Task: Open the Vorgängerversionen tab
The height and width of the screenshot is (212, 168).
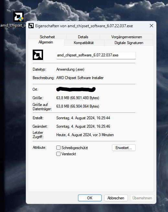Action: pos(127,37)
